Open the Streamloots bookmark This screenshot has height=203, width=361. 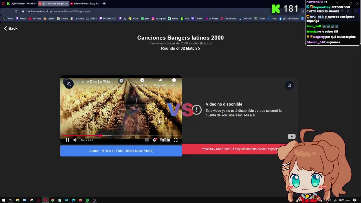pos(228,19)
